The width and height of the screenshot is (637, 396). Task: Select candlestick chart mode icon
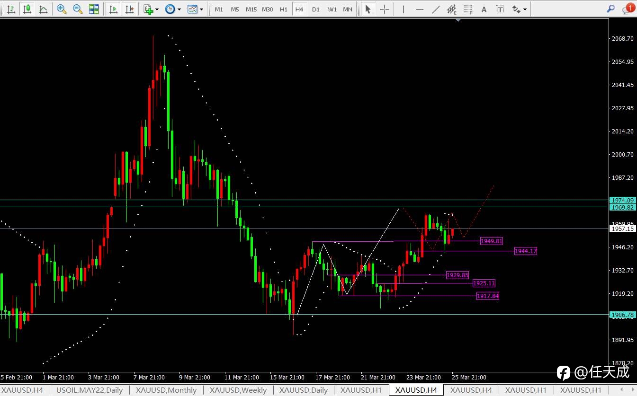(x=27, y=9)
